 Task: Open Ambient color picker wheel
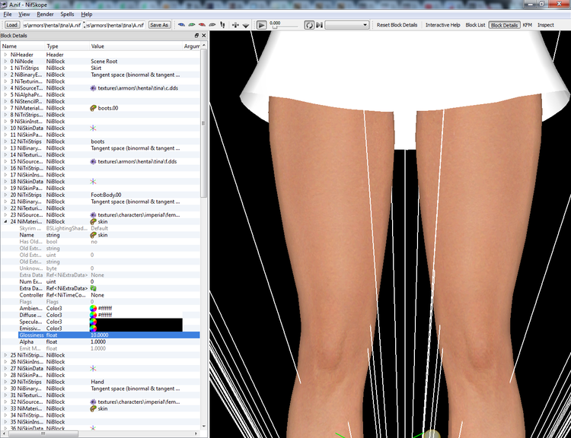(93, 309)
